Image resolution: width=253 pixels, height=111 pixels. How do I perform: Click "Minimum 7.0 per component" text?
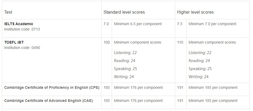click(x=212, y=24)
